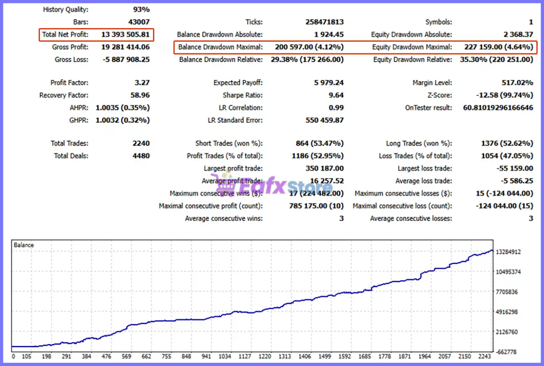Click the OnTester result value

click(x=498, y=108)
